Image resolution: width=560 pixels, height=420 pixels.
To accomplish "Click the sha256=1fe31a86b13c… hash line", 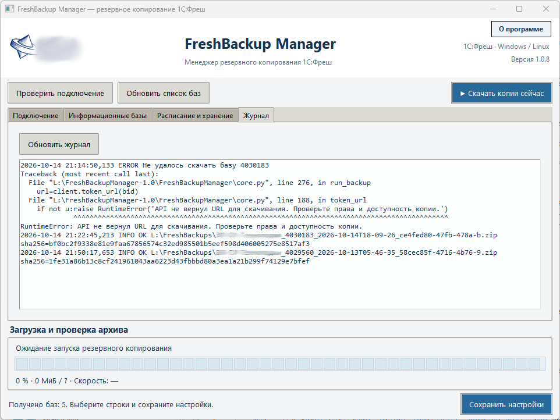I will [165, 261].
